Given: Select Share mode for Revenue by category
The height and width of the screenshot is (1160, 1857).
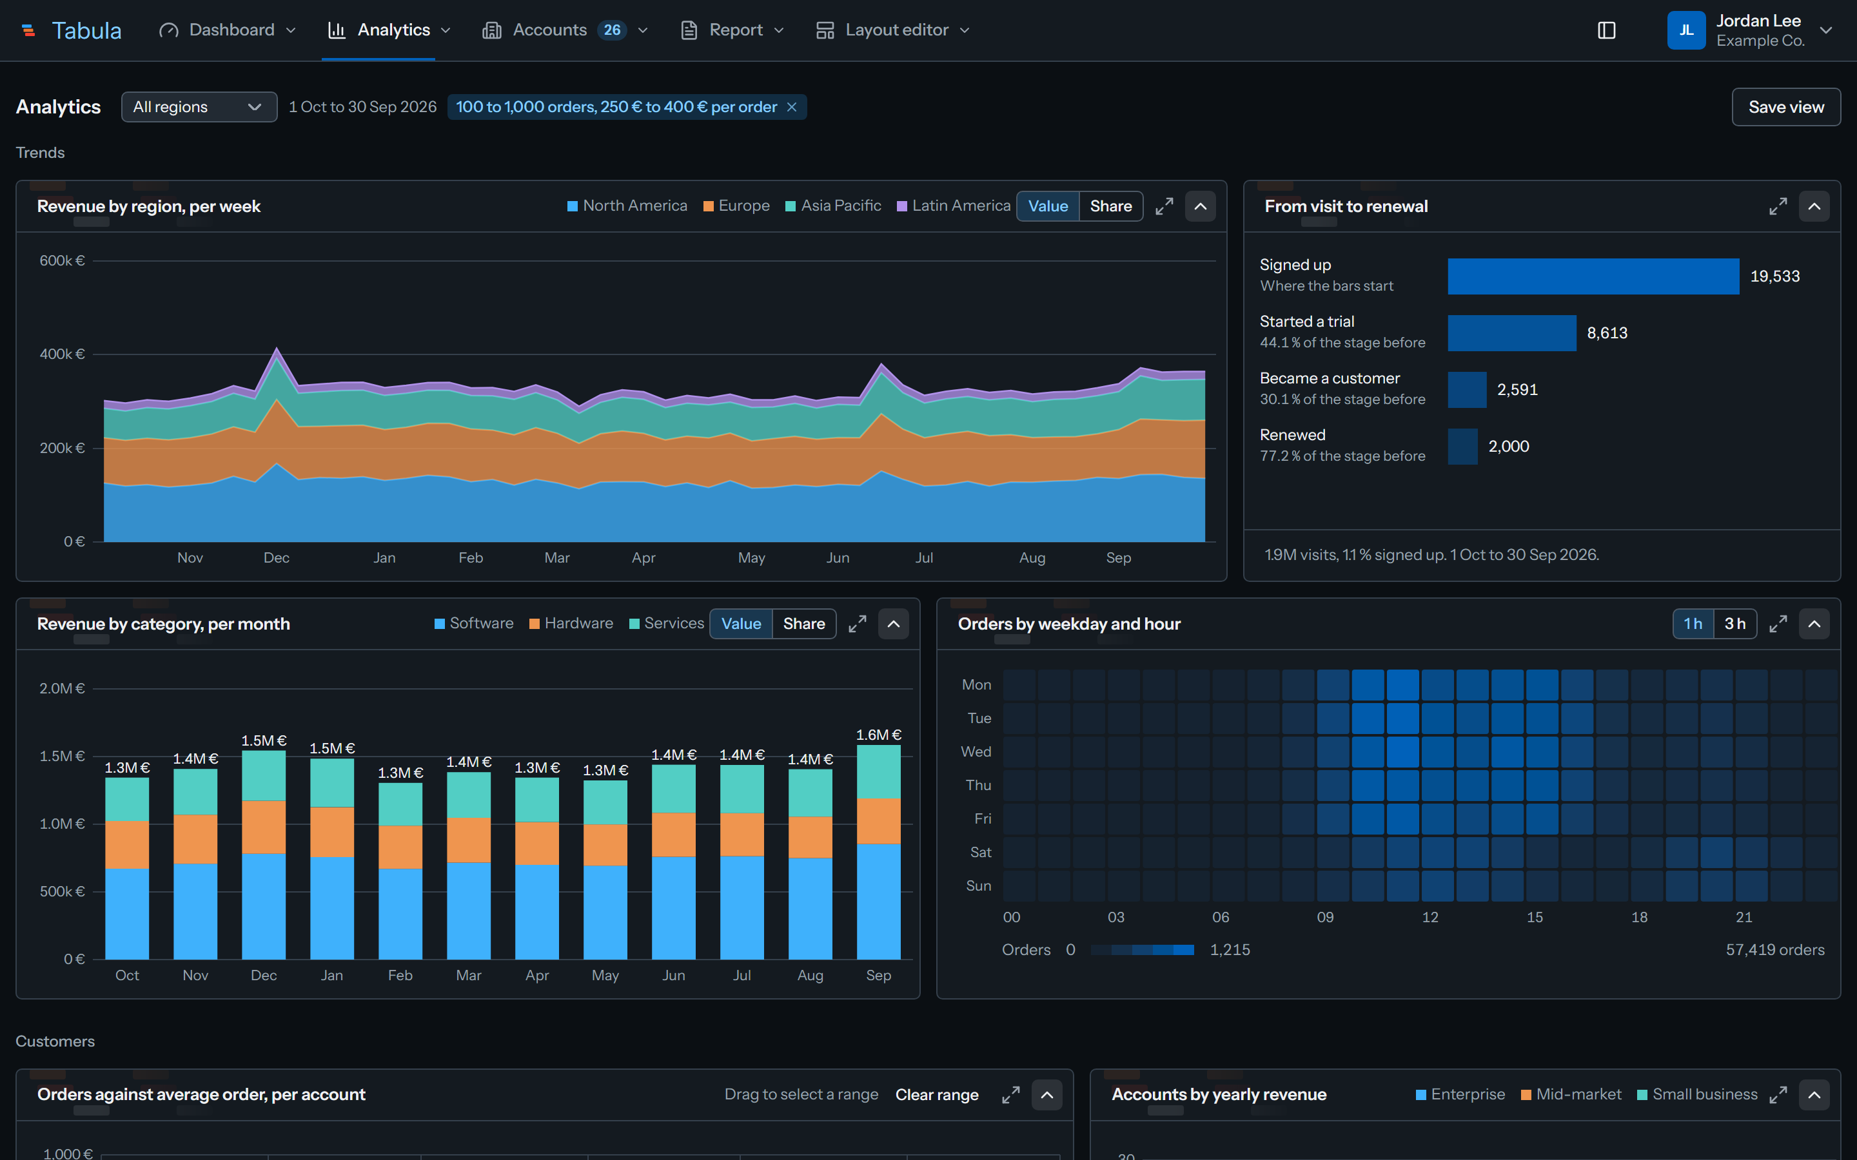Looking at the screenshot, I should click(x=803, y=624).
